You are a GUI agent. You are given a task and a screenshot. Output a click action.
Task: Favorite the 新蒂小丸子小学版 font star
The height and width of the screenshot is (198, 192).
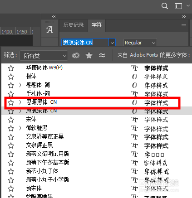tap(11, 180)
